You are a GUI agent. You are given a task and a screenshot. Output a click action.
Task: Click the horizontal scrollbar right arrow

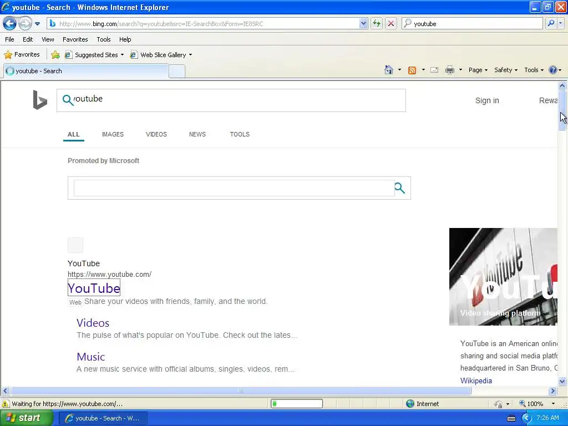click(552, 391)
